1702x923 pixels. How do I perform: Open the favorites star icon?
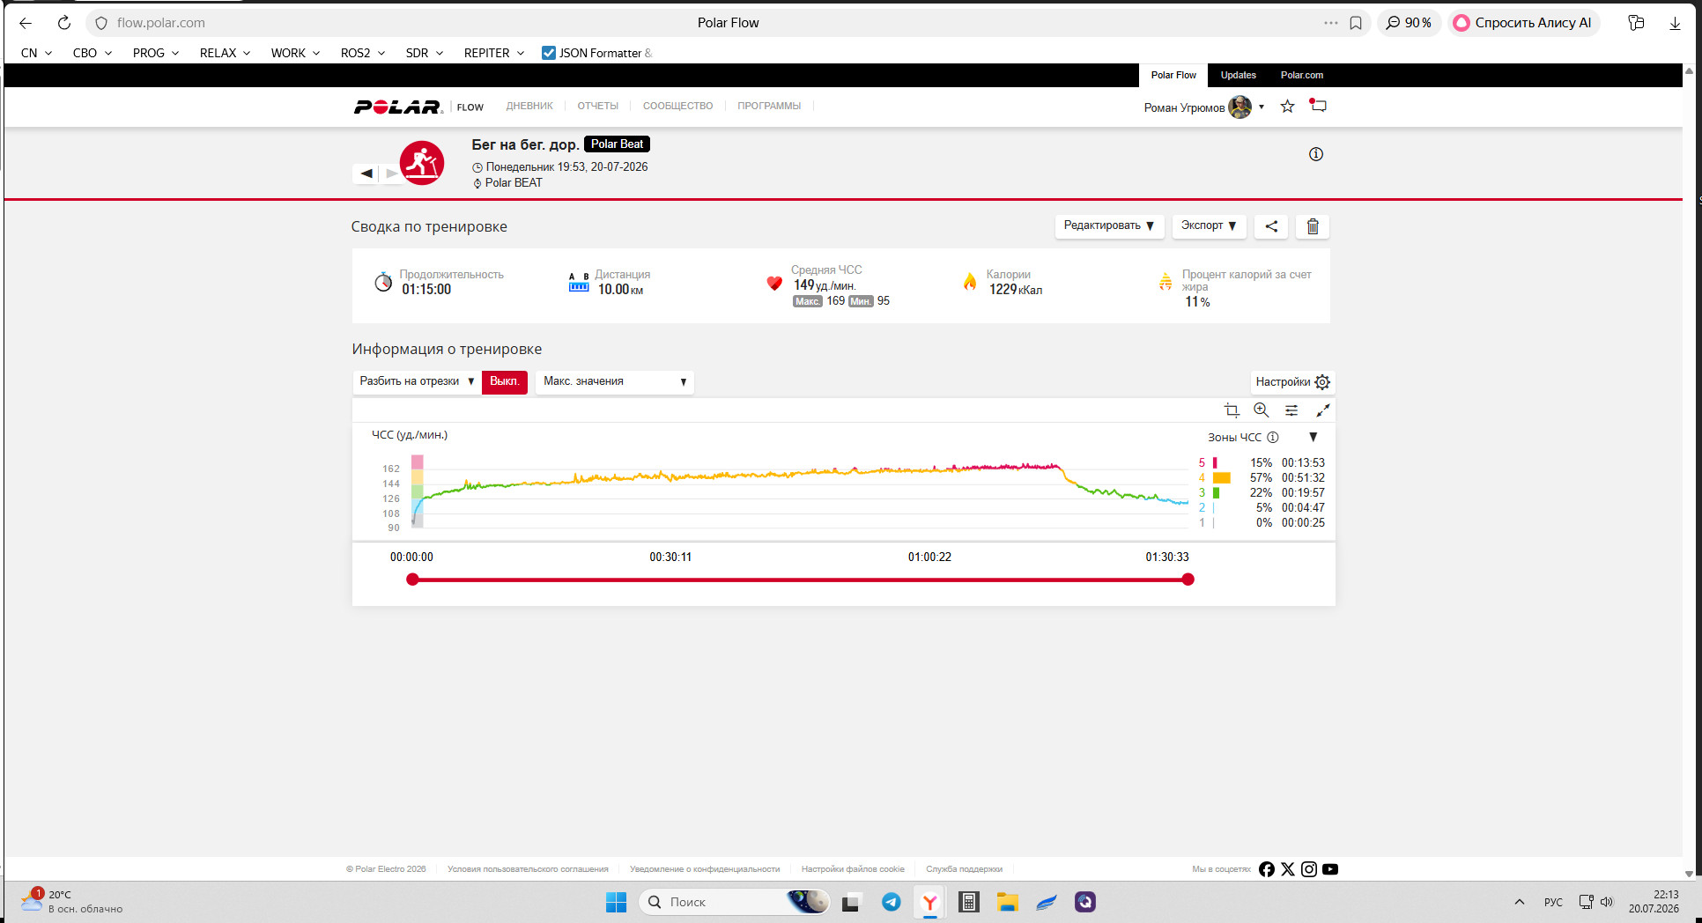tap(1288, 107)
